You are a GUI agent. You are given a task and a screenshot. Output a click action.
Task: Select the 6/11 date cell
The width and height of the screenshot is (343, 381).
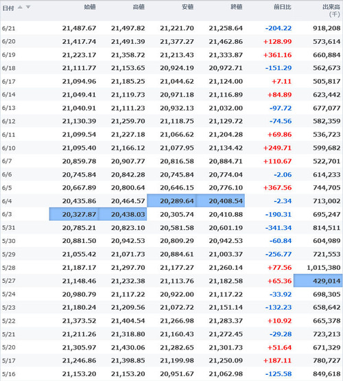coord(8,135)
